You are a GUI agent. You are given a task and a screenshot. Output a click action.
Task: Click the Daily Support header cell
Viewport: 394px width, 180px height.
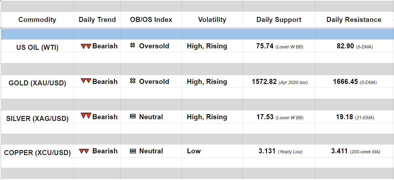pyautogui.click(x=279, y=20)
